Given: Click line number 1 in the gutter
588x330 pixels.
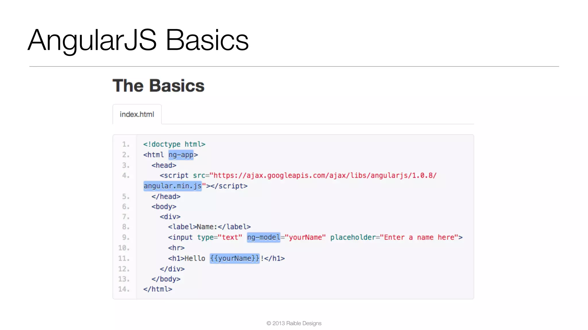Looking at the screenshot, I should pos(126,144).
